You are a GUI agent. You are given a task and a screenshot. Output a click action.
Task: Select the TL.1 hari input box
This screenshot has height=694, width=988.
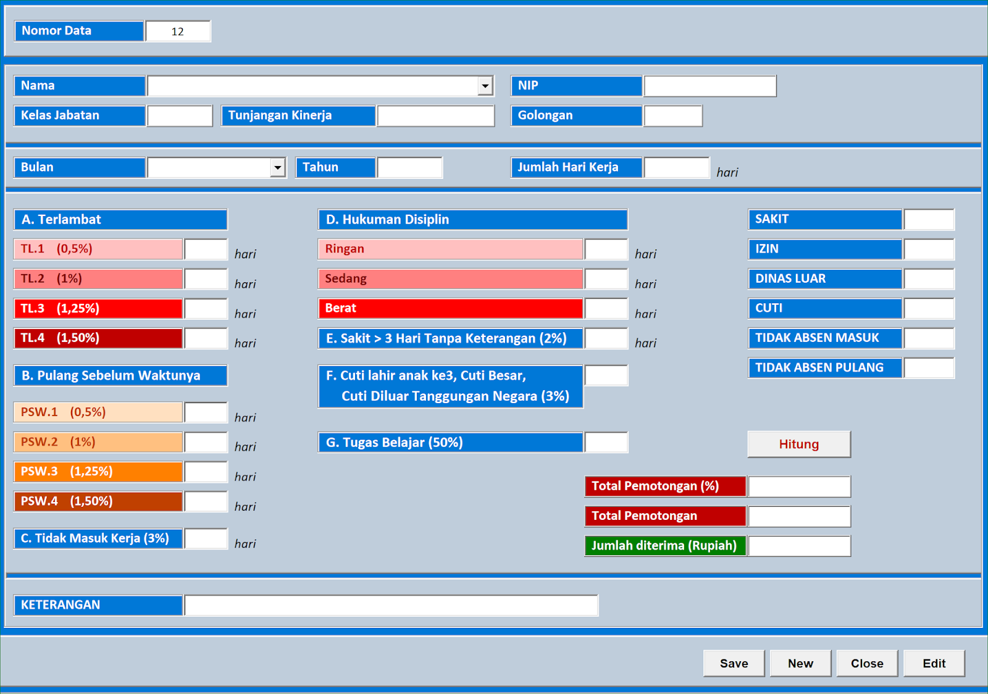coord(205,248)
